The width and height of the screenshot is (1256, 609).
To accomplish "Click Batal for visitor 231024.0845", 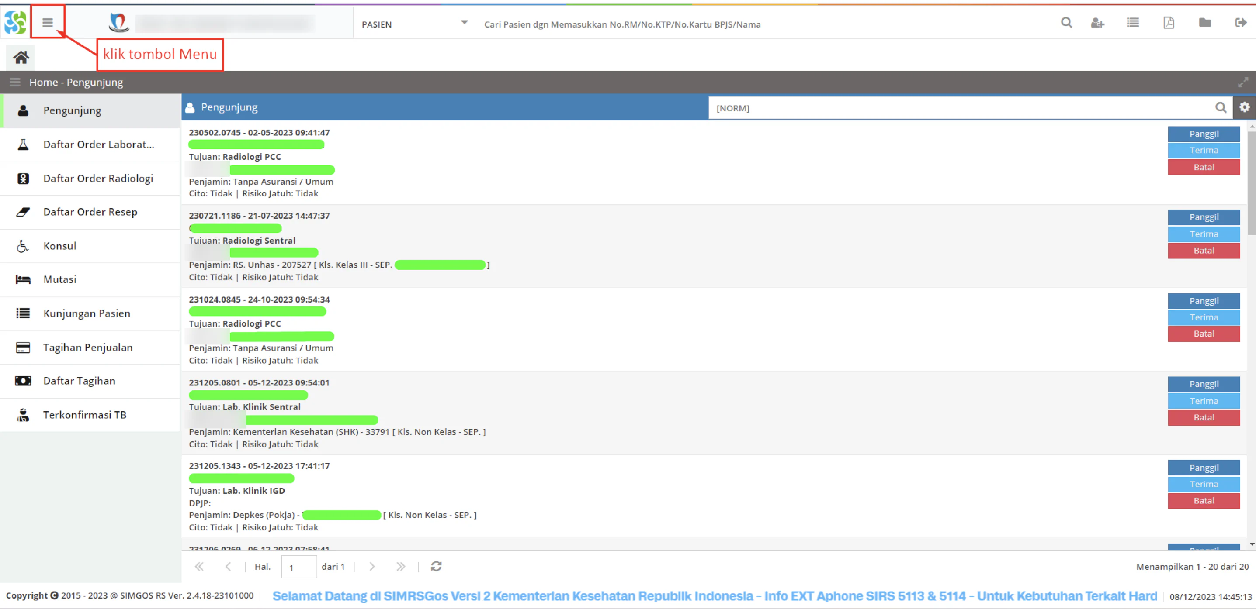I will point(1204,334).
